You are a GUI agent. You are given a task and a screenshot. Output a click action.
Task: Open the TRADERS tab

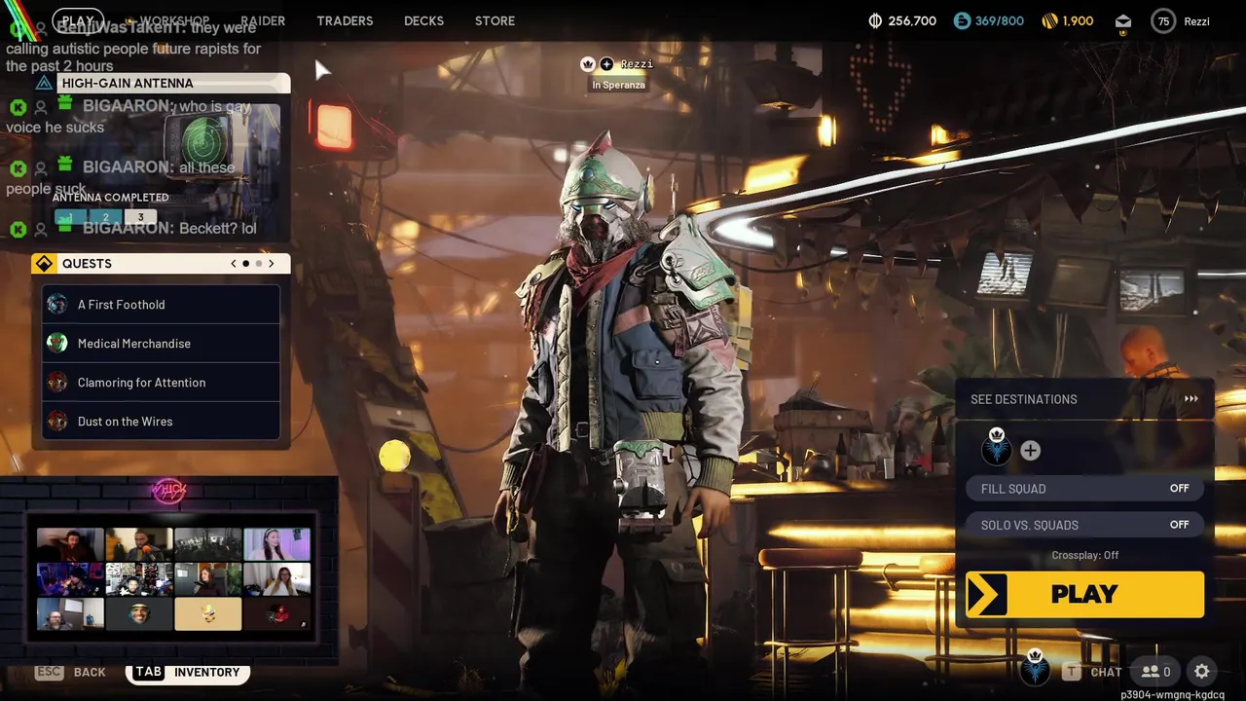click(x=345, y=20)
